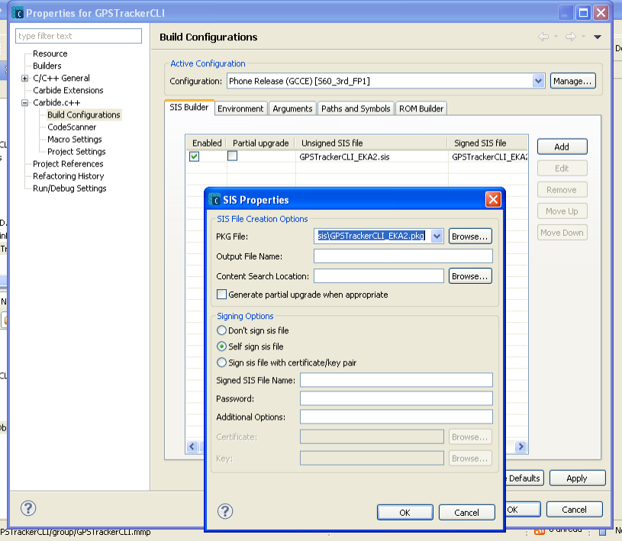Uncheck the Enabled box for GPSTrackerCLI_EKA2.sis
This screenshot has width=622, height=541.
click(195, 156)
